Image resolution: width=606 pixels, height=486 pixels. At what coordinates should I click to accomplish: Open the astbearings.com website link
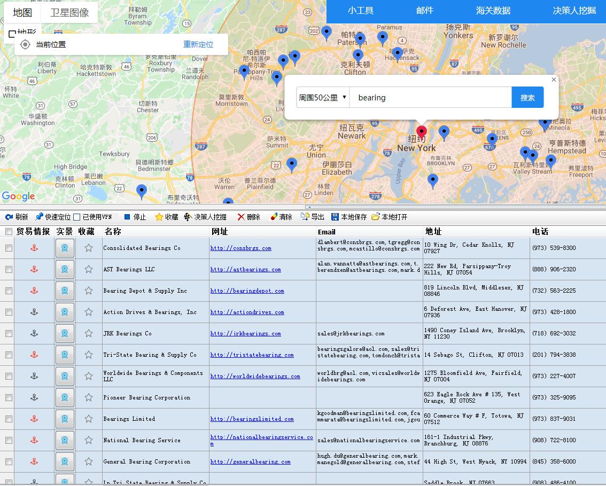click(x=245, y=269)
